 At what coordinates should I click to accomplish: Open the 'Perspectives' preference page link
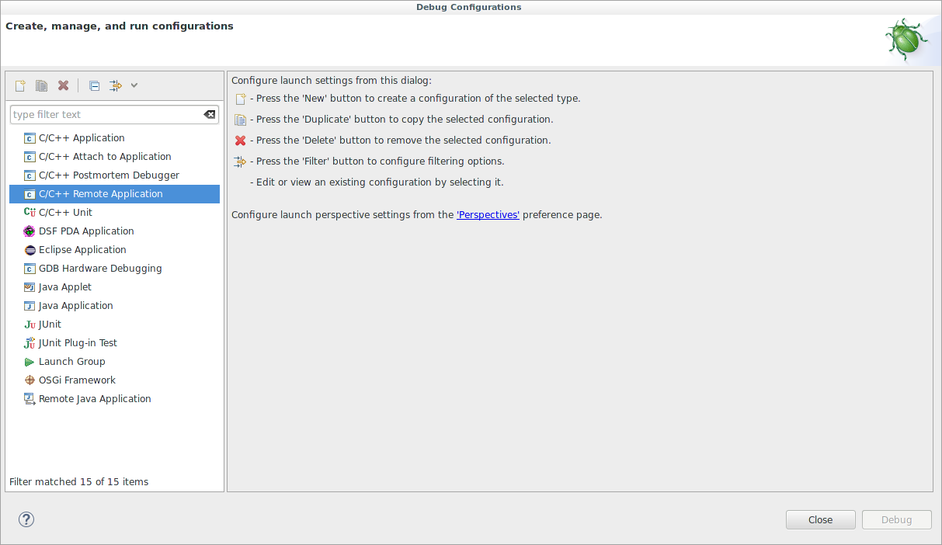tap(488, 215)
